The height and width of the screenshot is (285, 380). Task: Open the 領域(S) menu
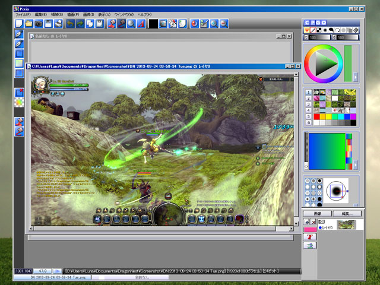coord(57,15)
